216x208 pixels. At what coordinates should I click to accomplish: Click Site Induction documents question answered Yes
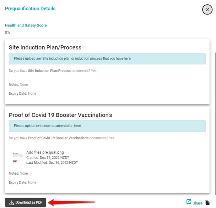[53, 71]
